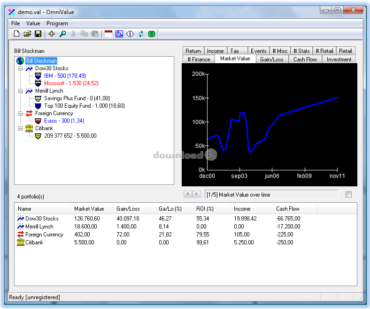
Task: Collapse the Foreign Currency tree node
Action: 21,113
